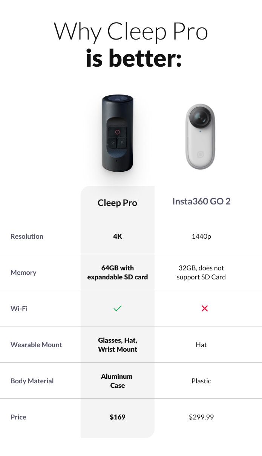
Task: Click the Insta360 camera lens
Action: (200, 119)
